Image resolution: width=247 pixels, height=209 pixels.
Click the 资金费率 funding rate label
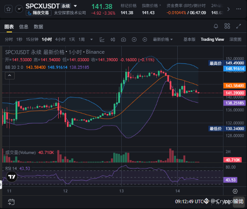(186, 6)
